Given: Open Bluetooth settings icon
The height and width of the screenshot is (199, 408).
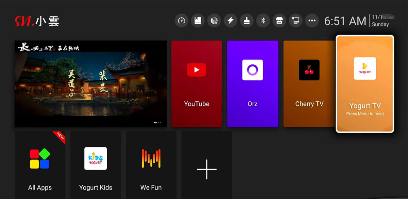Looking at the screenshot, I should point(263,21).
